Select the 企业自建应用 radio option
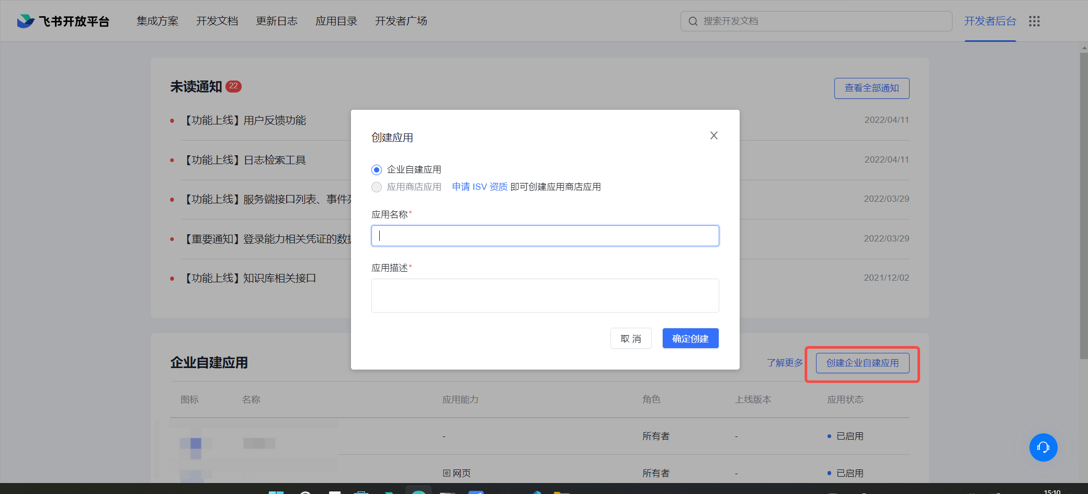The image size is (1088, 494). coord(377,170)
